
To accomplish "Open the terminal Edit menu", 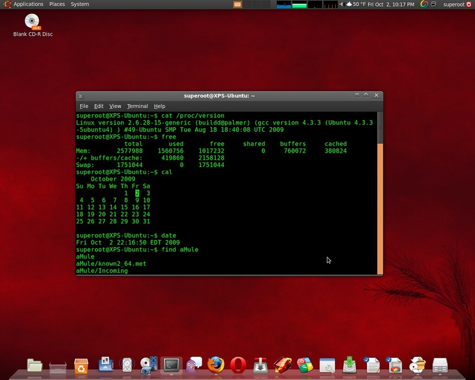I will pos(99,106).
